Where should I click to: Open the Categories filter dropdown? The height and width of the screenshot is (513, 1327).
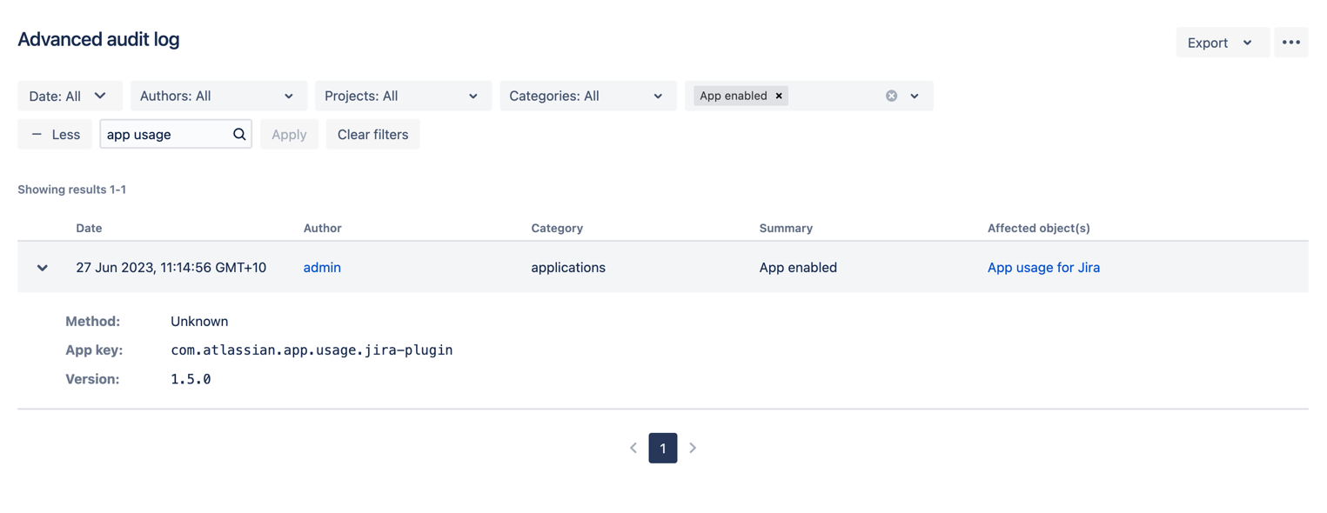click(x=586, y=96)
